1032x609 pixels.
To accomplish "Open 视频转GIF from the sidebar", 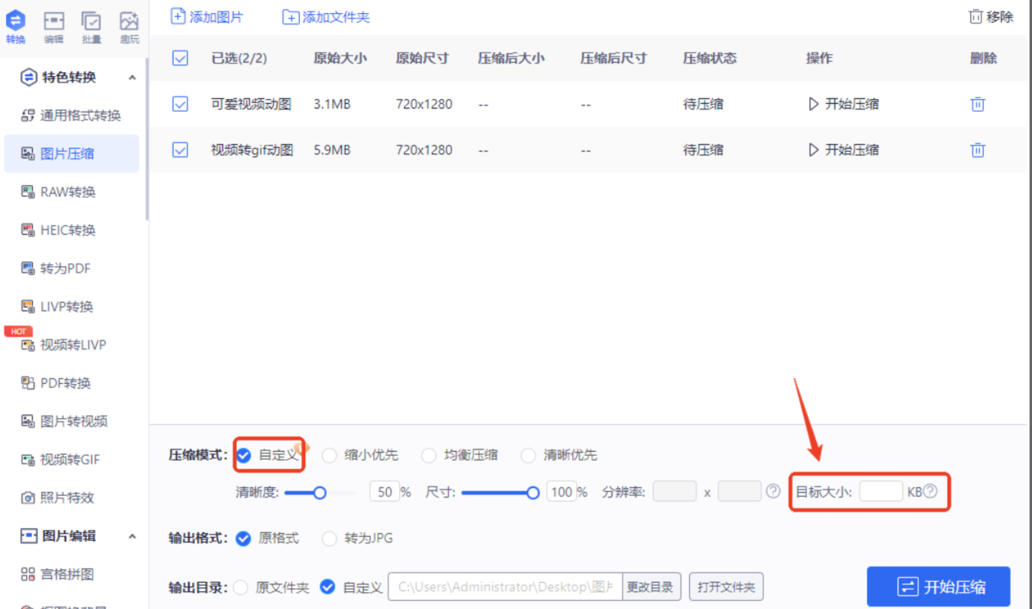I will [70, 460].
